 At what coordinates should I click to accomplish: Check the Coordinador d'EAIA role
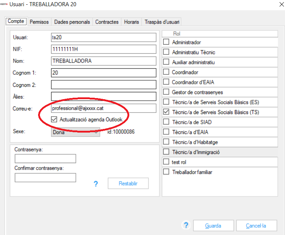click(166, 82)
